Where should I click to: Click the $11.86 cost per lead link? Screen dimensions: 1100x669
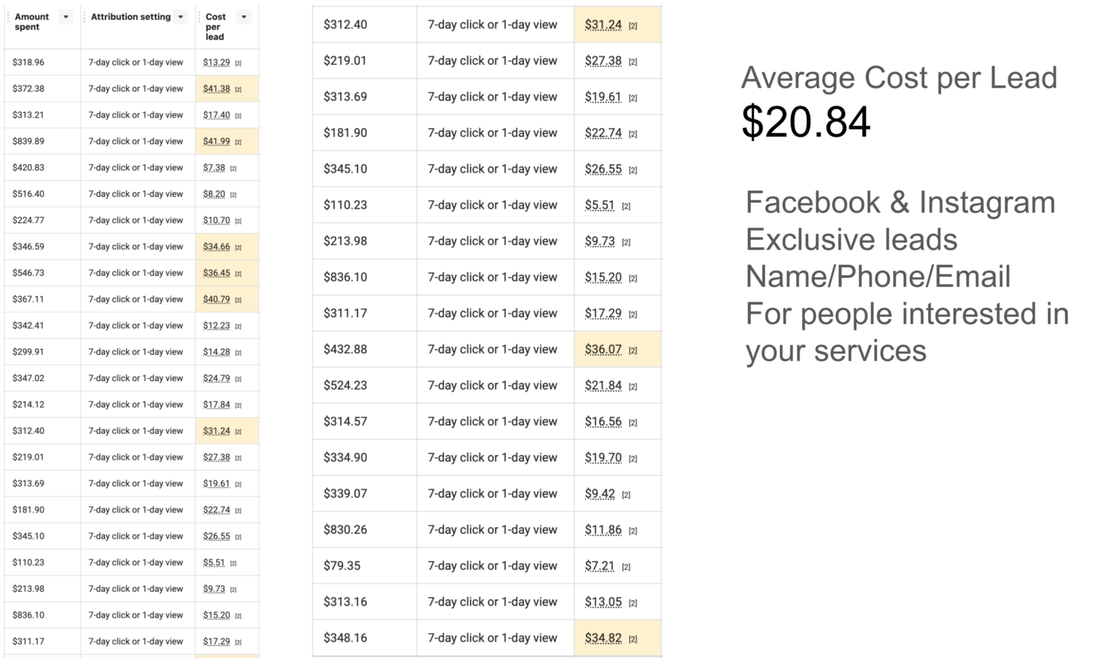[x=603, y=530]
